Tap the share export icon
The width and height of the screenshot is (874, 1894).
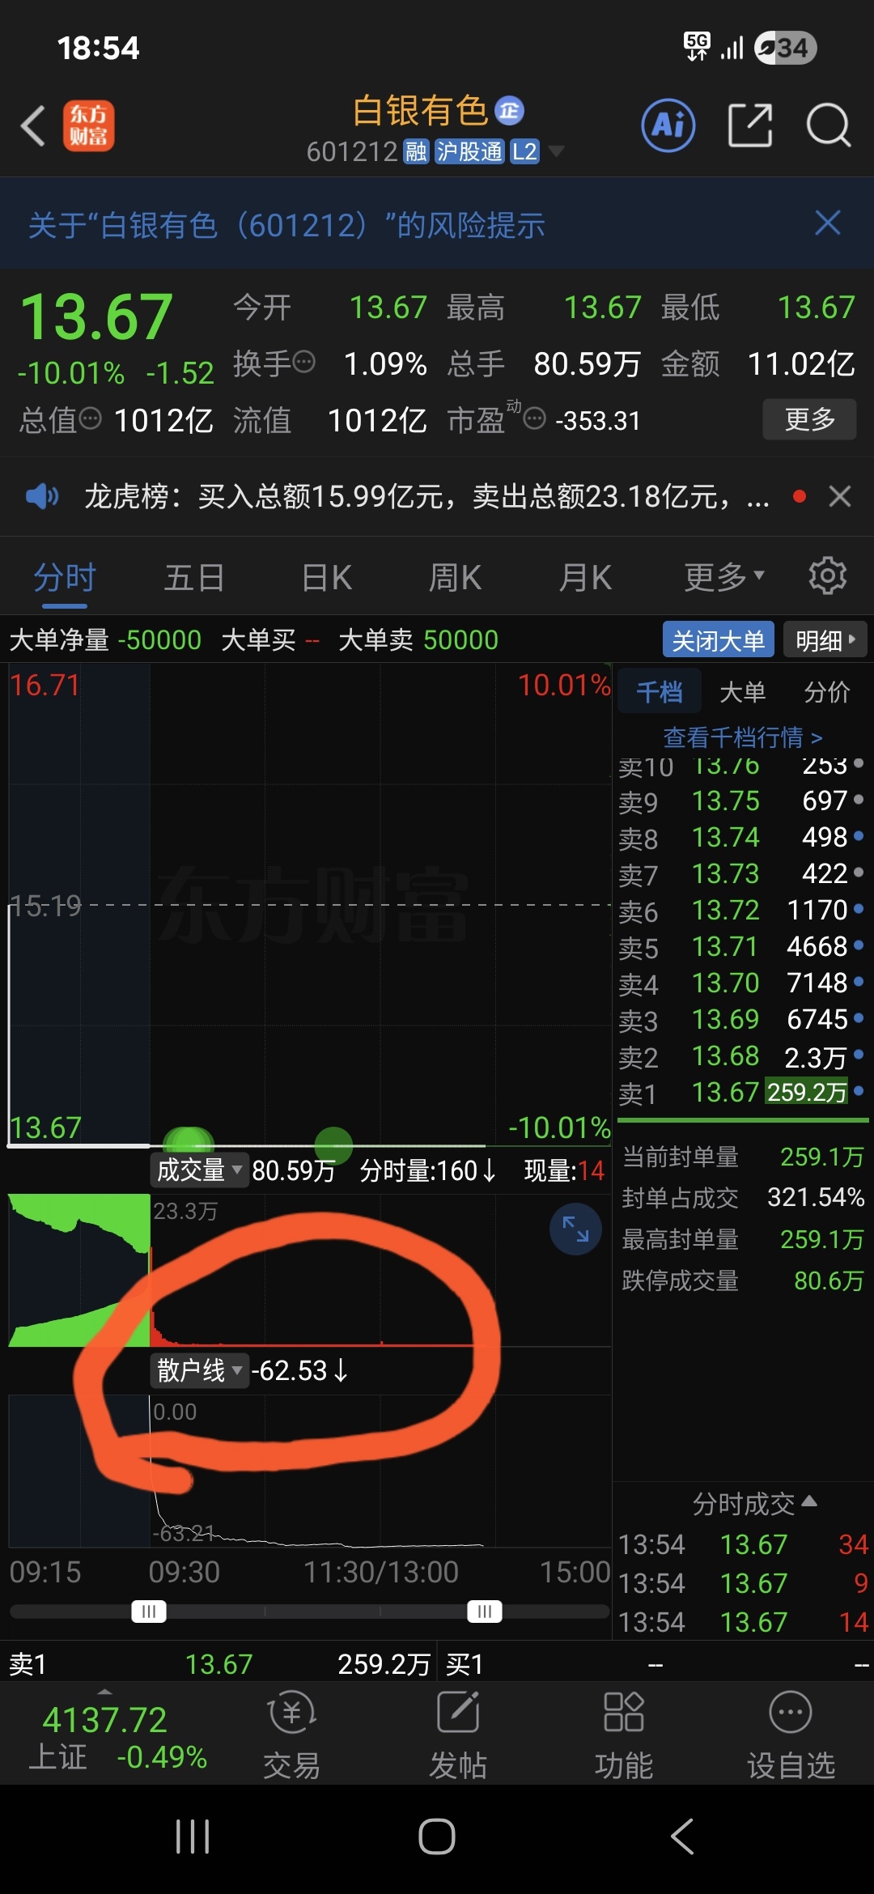pyautogui.click(x=750, y=126)
